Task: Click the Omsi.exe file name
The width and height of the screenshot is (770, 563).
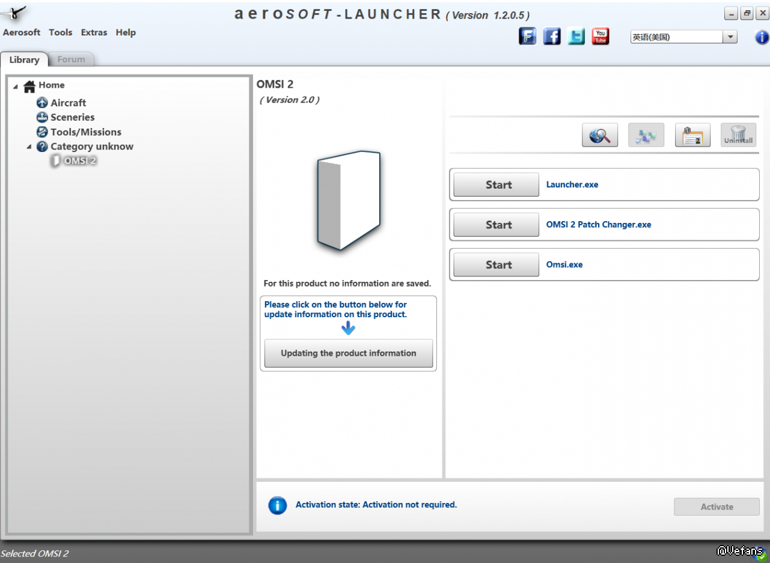Action: pyautogui.click(x=564, y=264)
